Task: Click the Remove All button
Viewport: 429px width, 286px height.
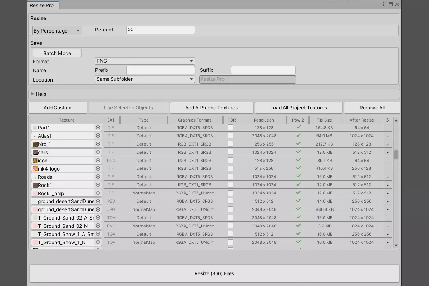Action: click(372, 108)
